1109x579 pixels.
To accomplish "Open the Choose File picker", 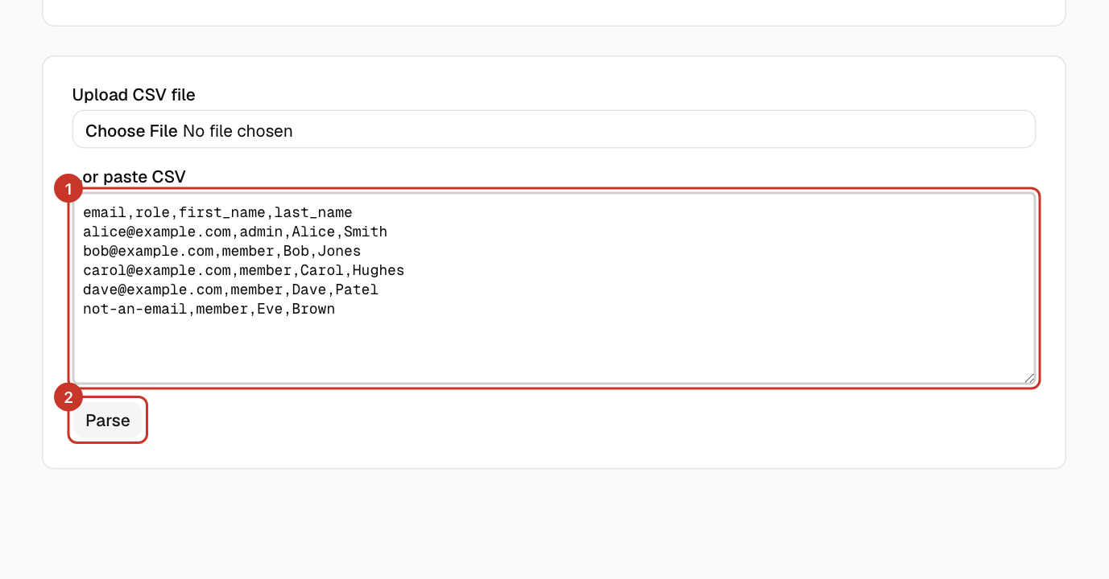I will pos(131,130).
